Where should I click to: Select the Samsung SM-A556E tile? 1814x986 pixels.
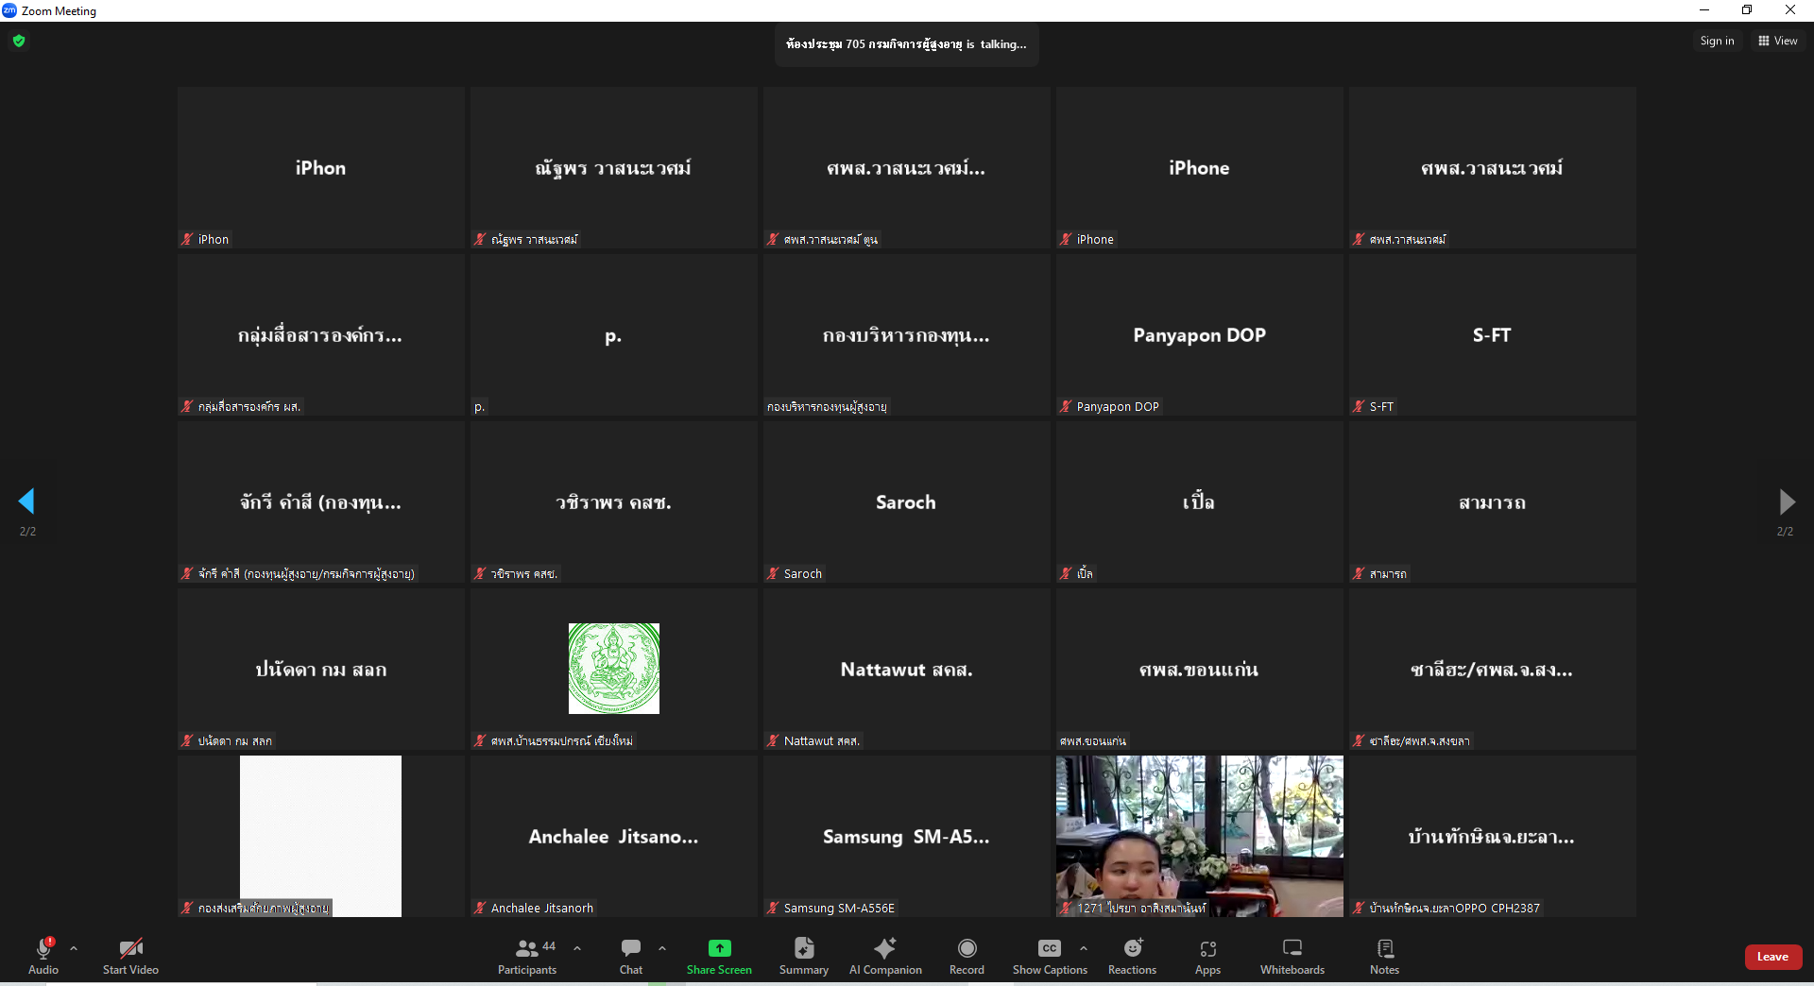coord(907,836)
